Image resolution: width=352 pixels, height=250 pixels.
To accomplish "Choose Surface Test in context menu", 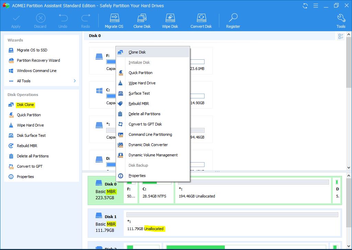I will tap(139, 93).
